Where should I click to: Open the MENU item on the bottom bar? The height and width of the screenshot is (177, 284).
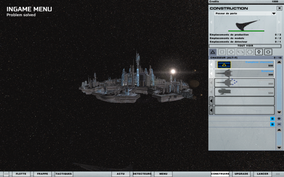[163, 174]
